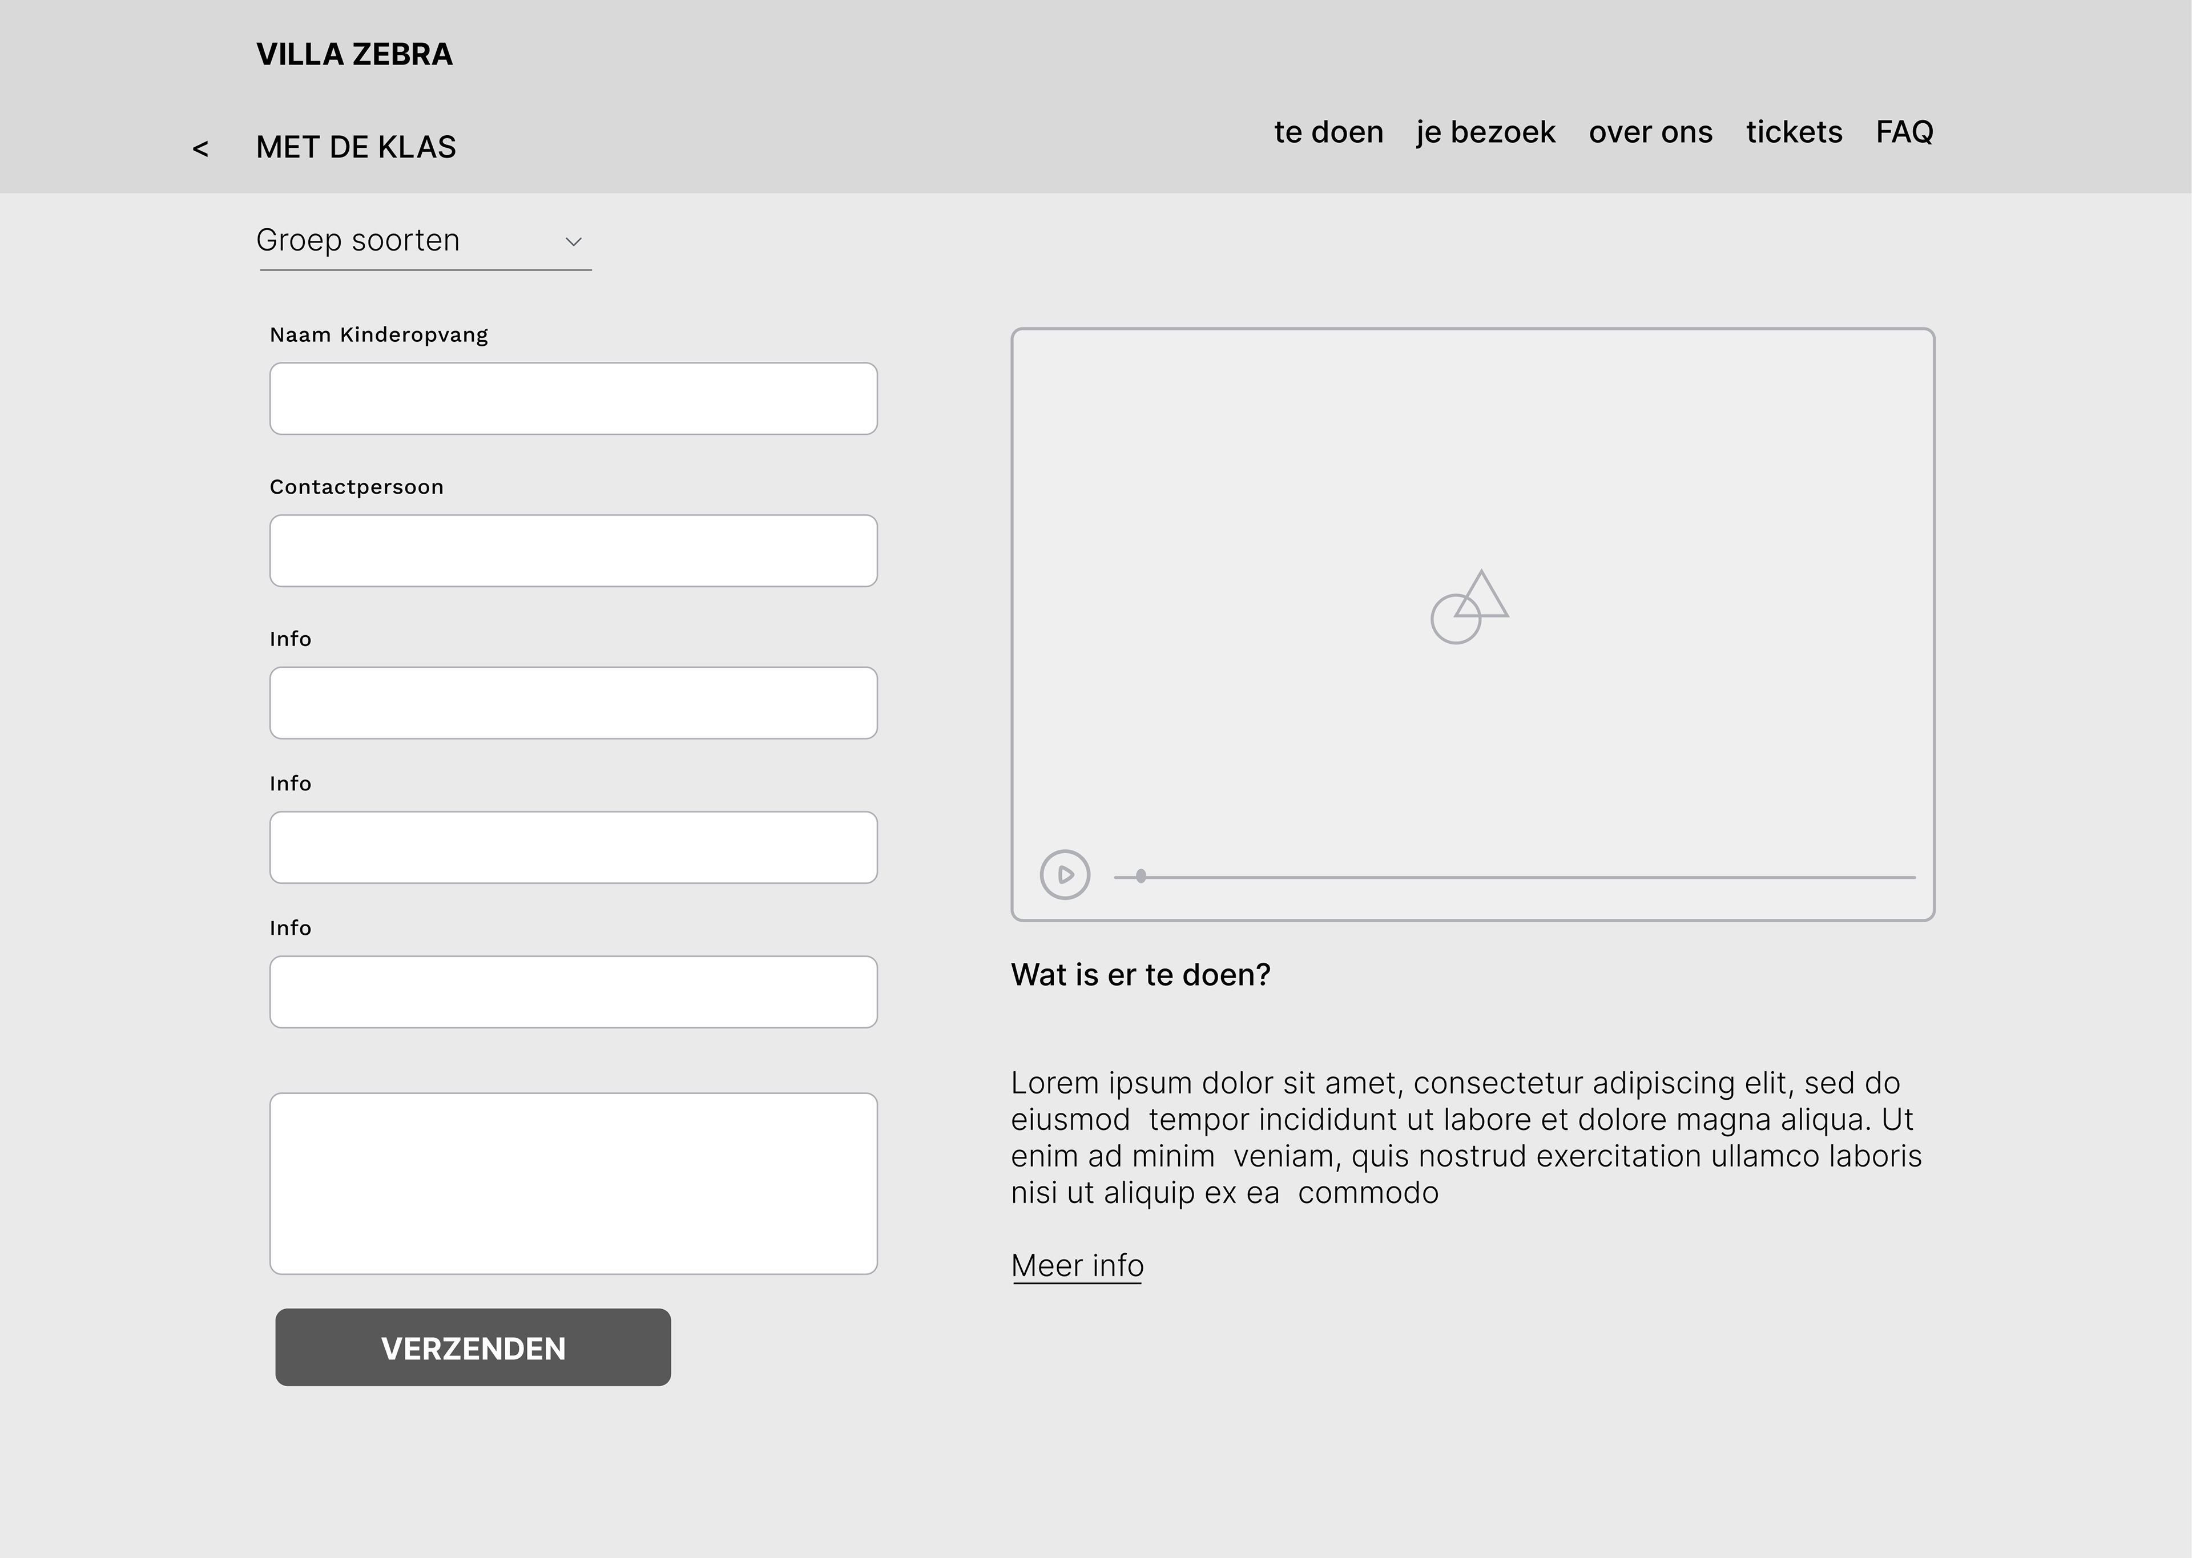Click the back arrow next to MET DE KLAS

click(200, 149)
